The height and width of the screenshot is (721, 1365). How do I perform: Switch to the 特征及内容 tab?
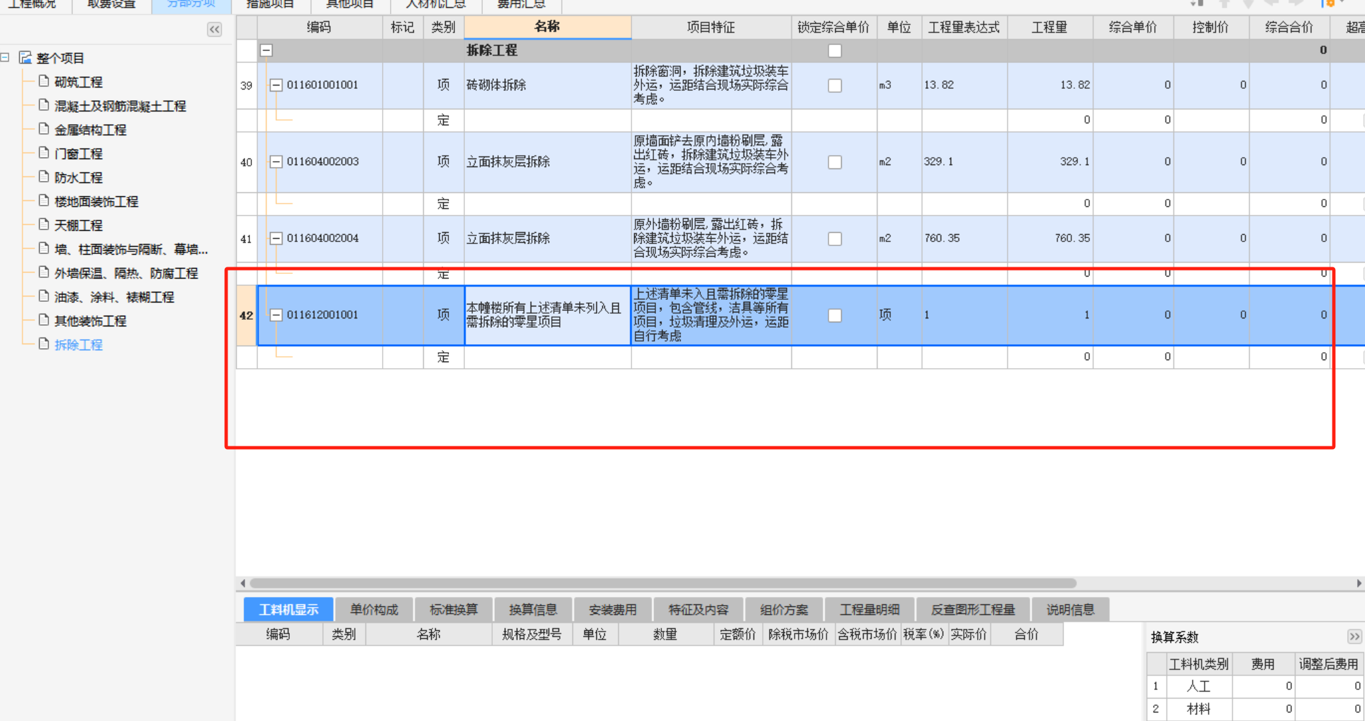click(698, 610)
